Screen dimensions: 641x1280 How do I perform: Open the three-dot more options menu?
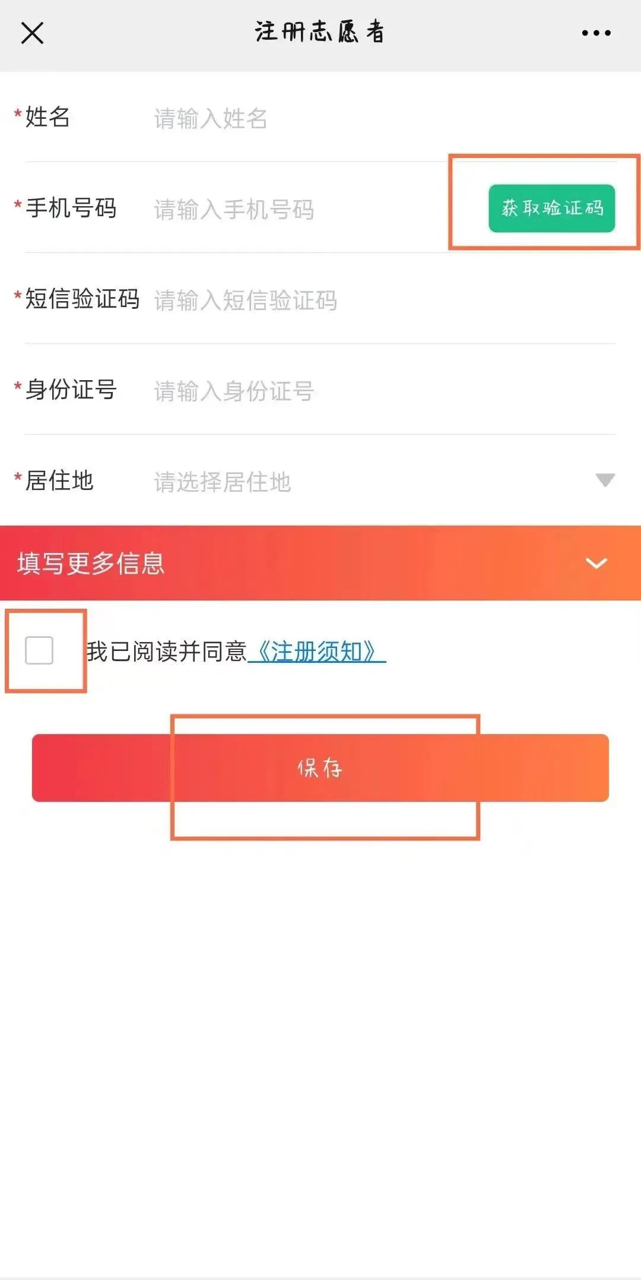(596, 33)
